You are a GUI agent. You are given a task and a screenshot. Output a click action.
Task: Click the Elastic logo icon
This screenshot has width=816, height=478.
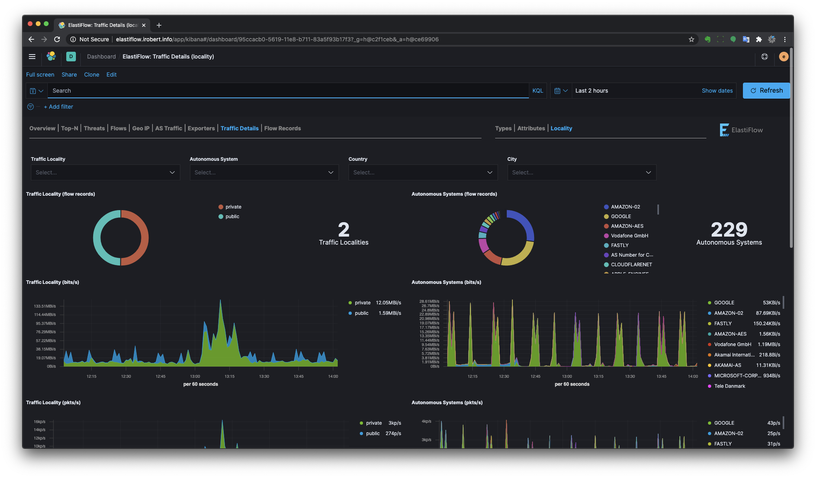point(51,57)
